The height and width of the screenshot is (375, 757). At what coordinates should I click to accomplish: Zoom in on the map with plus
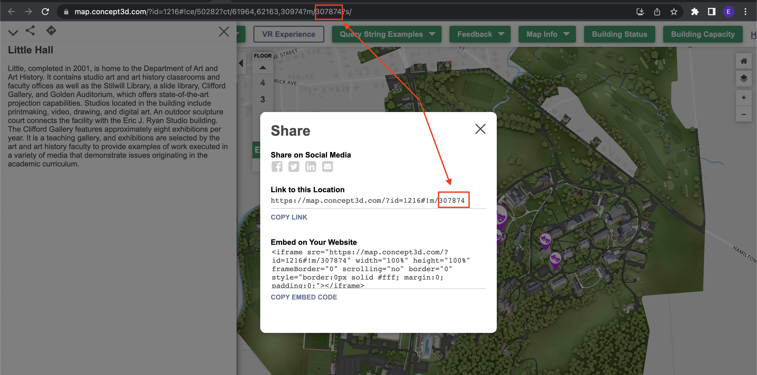point(744,97)
